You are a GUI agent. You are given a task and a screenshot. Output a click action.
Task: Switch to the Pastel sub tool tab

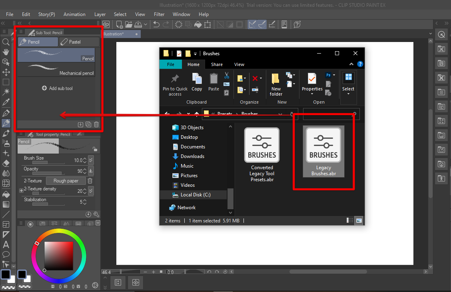79,42
